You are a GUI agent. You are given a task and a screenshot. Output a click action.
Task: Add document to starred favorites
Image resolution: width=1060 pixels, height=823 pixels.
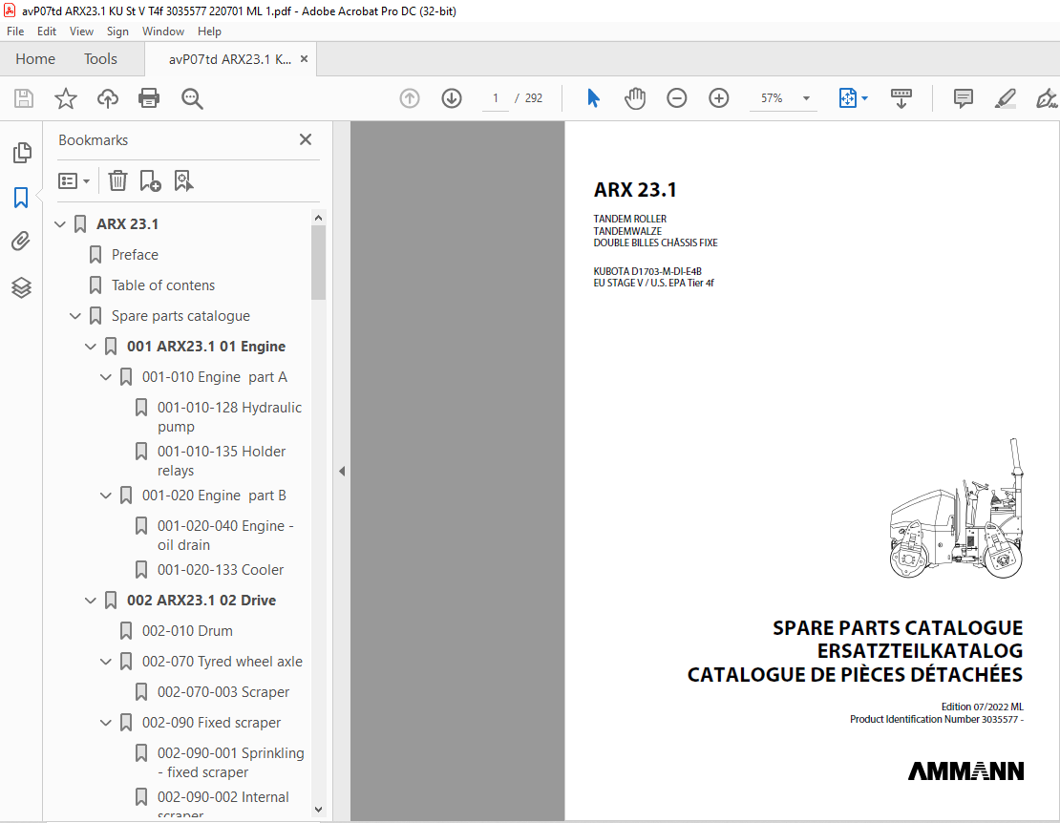pyautogui.click(x=66, y=98)
